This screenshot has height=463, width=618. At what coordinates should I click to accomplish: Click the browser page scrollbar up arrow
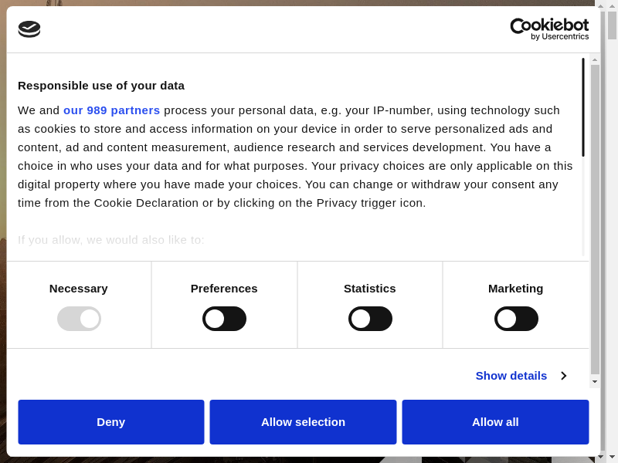(612, 5)
